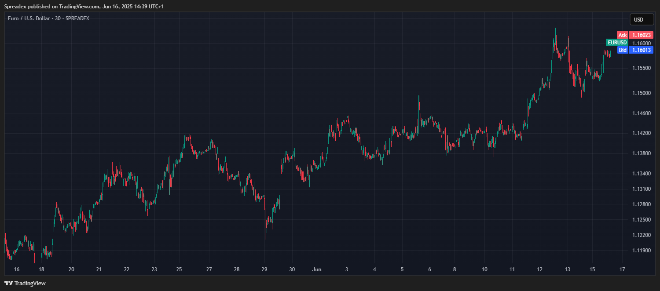Click the Euro / U.S. Dollar chart title
This screenshot has width=660, height=291.
pyautogui.click(x=48, y=18)
